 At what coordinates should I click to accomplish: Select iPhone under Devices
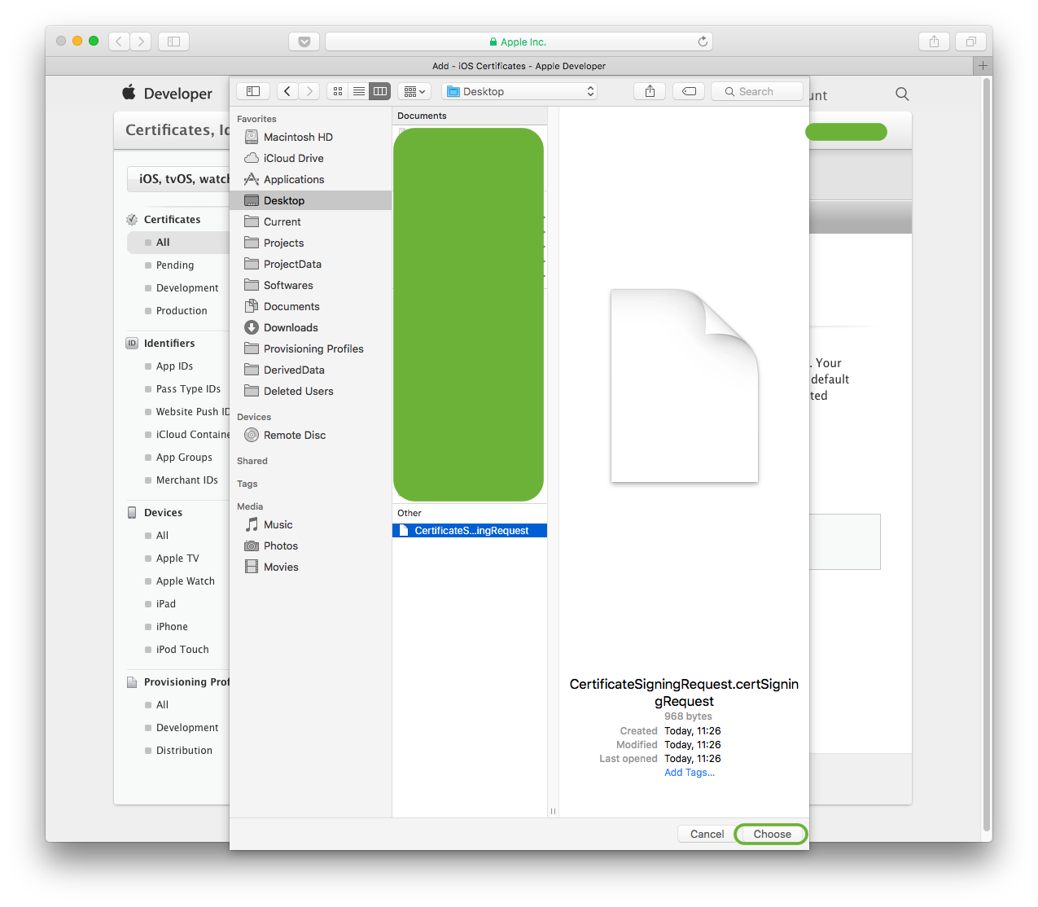(x=172, y=626)
